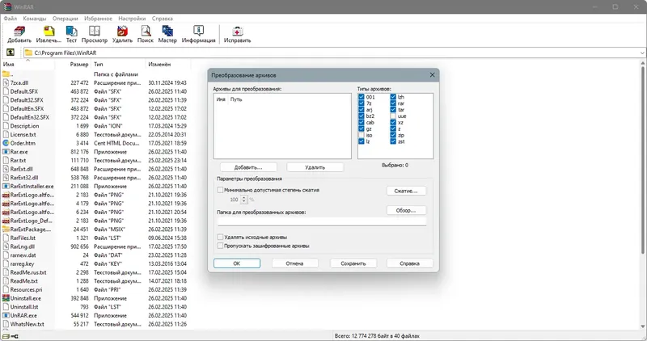Open the Команды menu
Viewport: 647px width, 341px height.
[35, 19]
